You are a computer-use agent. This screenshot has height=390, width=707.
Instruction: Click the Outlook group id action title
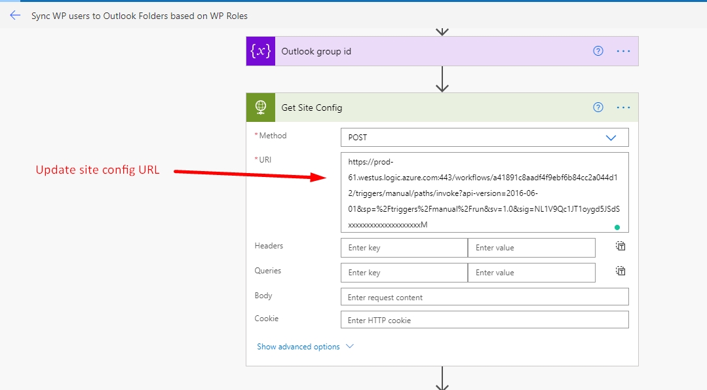[316, 51]
